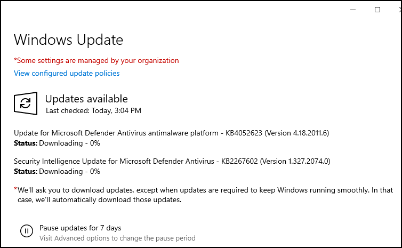This screenshot has width=402, height=248.
Task: Minimize the Windows Update window
Action: click(353, 10)
